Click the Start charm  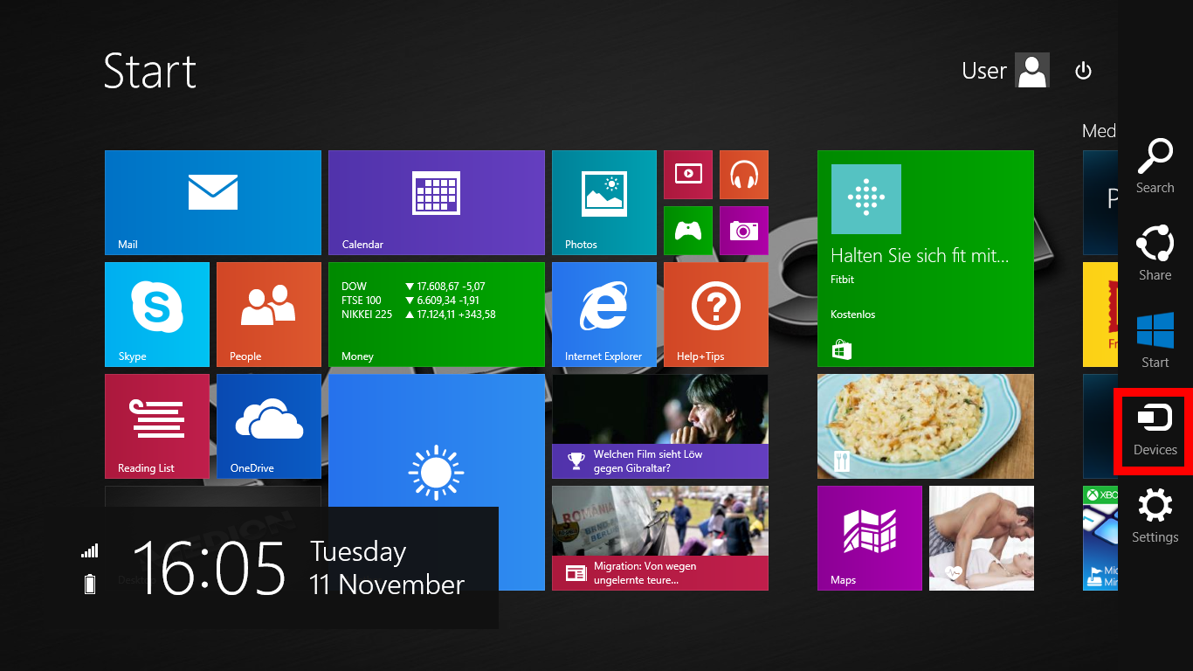click(1155, 341)
